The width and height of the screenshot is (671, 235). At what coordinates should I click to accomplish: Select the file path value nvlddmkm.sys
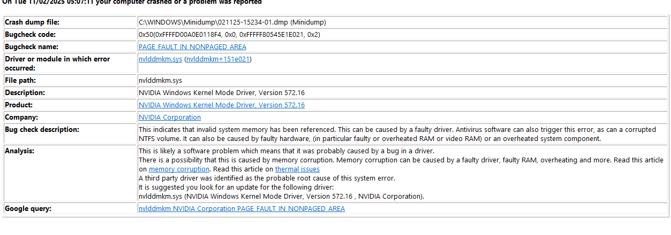[x=160, y=81]
